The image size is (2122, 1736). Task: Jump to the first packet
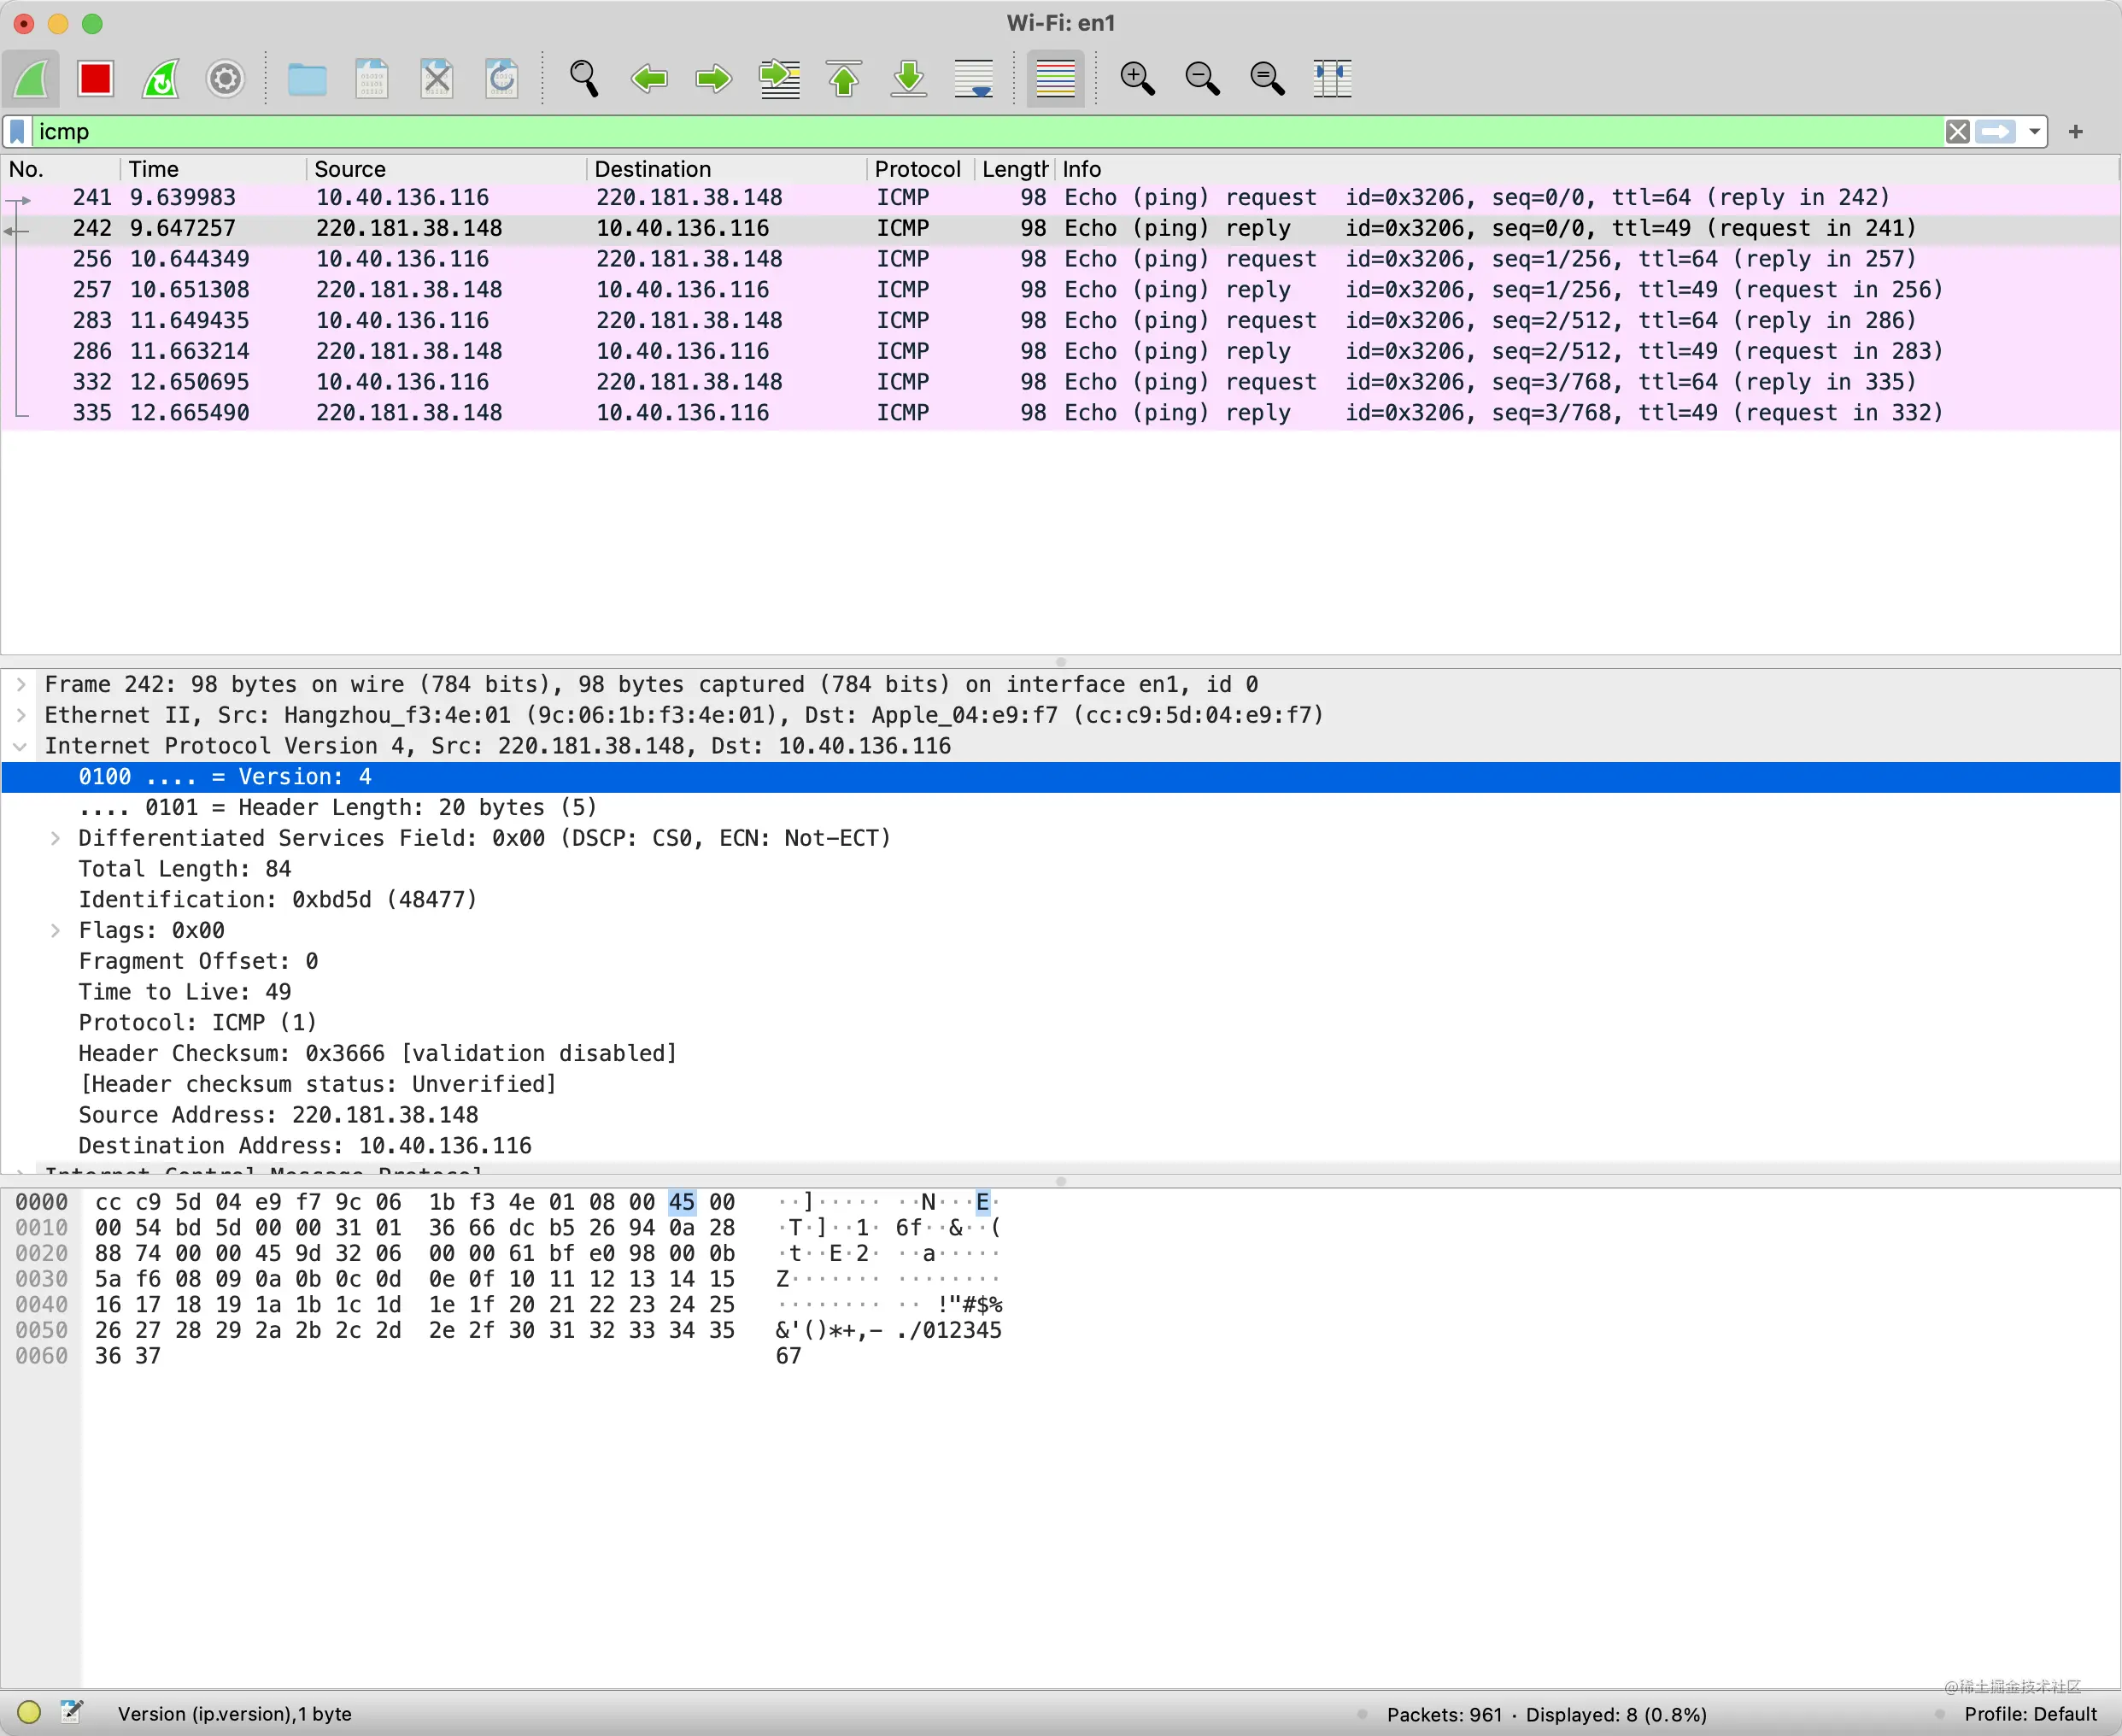click(844, 78)
